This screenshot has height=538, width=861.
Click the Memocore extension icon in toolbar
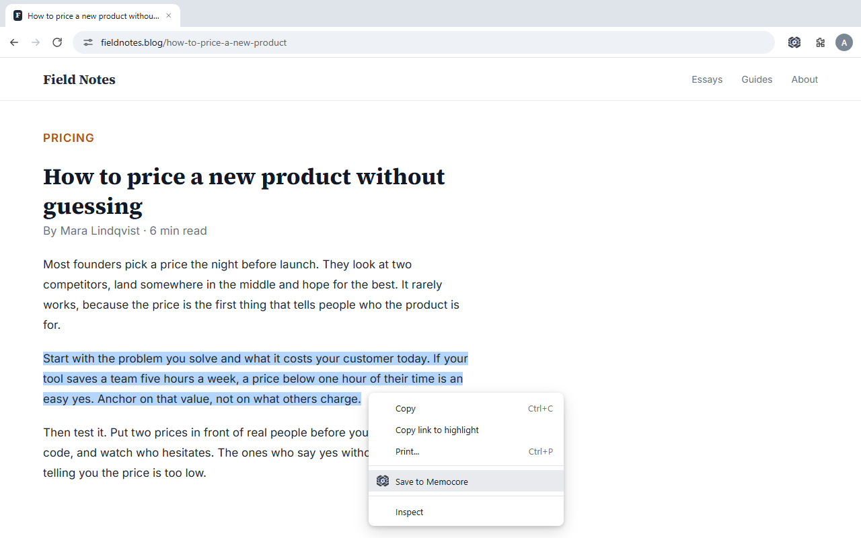click(794, 42)
